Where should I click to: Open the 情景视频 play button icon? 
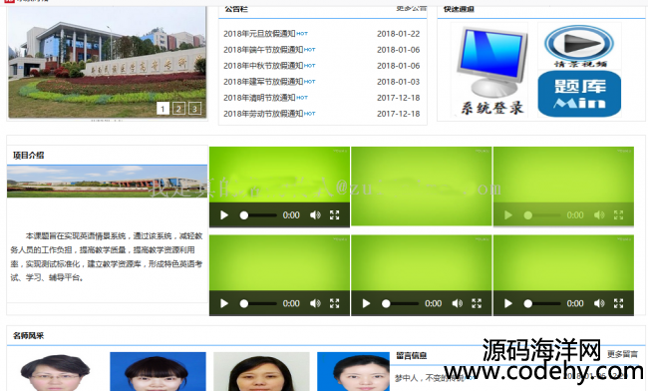coord(579,46)
